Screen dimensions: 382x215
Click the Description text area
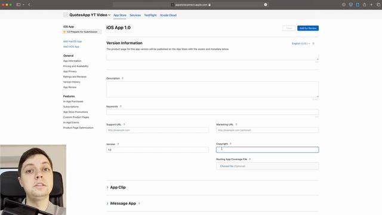(x=212, y=90)
